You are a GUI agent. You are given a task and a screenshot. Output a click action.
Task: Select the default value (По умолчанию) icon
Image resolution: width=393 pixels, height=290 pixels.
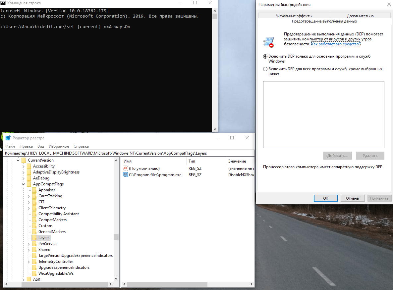(x=126, y=169)
